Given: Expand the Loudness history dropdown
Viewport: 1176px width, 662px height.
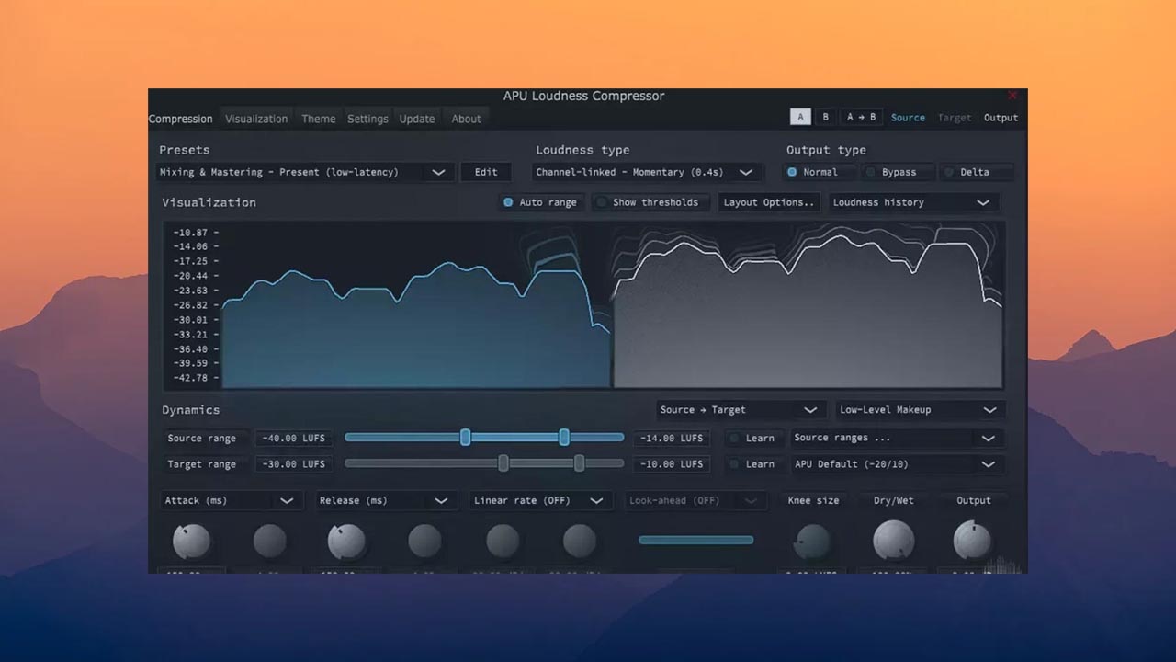Looking at the screenshot, I should tap(913, 202).
